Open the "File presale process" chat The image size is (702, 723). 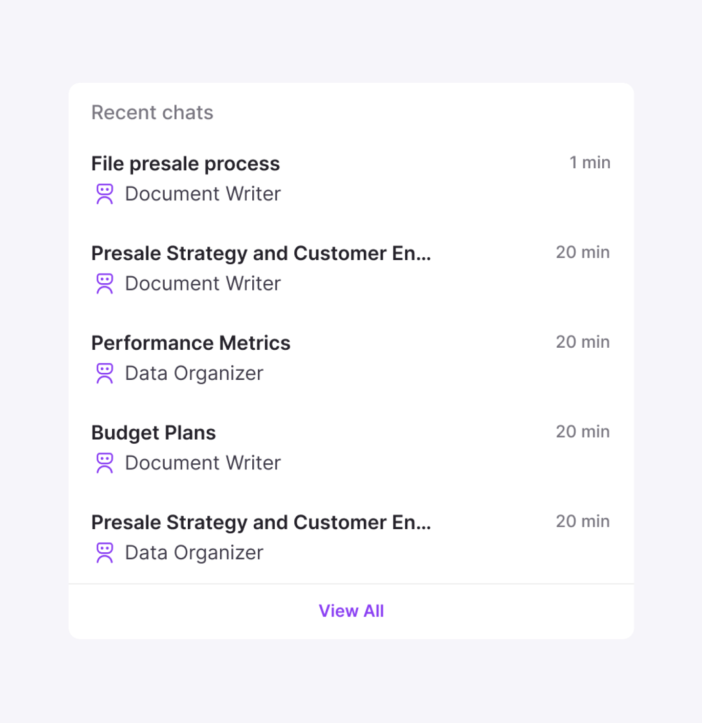coord(185,163)
